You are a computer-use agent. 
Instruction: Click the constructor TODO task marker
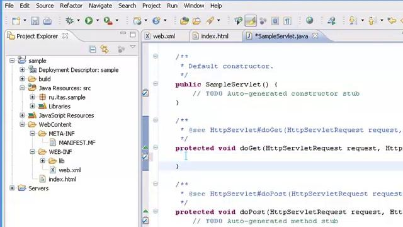145,93
